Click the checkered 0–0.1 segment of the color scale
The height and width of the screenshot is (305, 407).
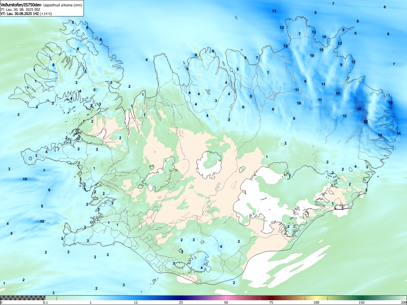tap(23, 298)
